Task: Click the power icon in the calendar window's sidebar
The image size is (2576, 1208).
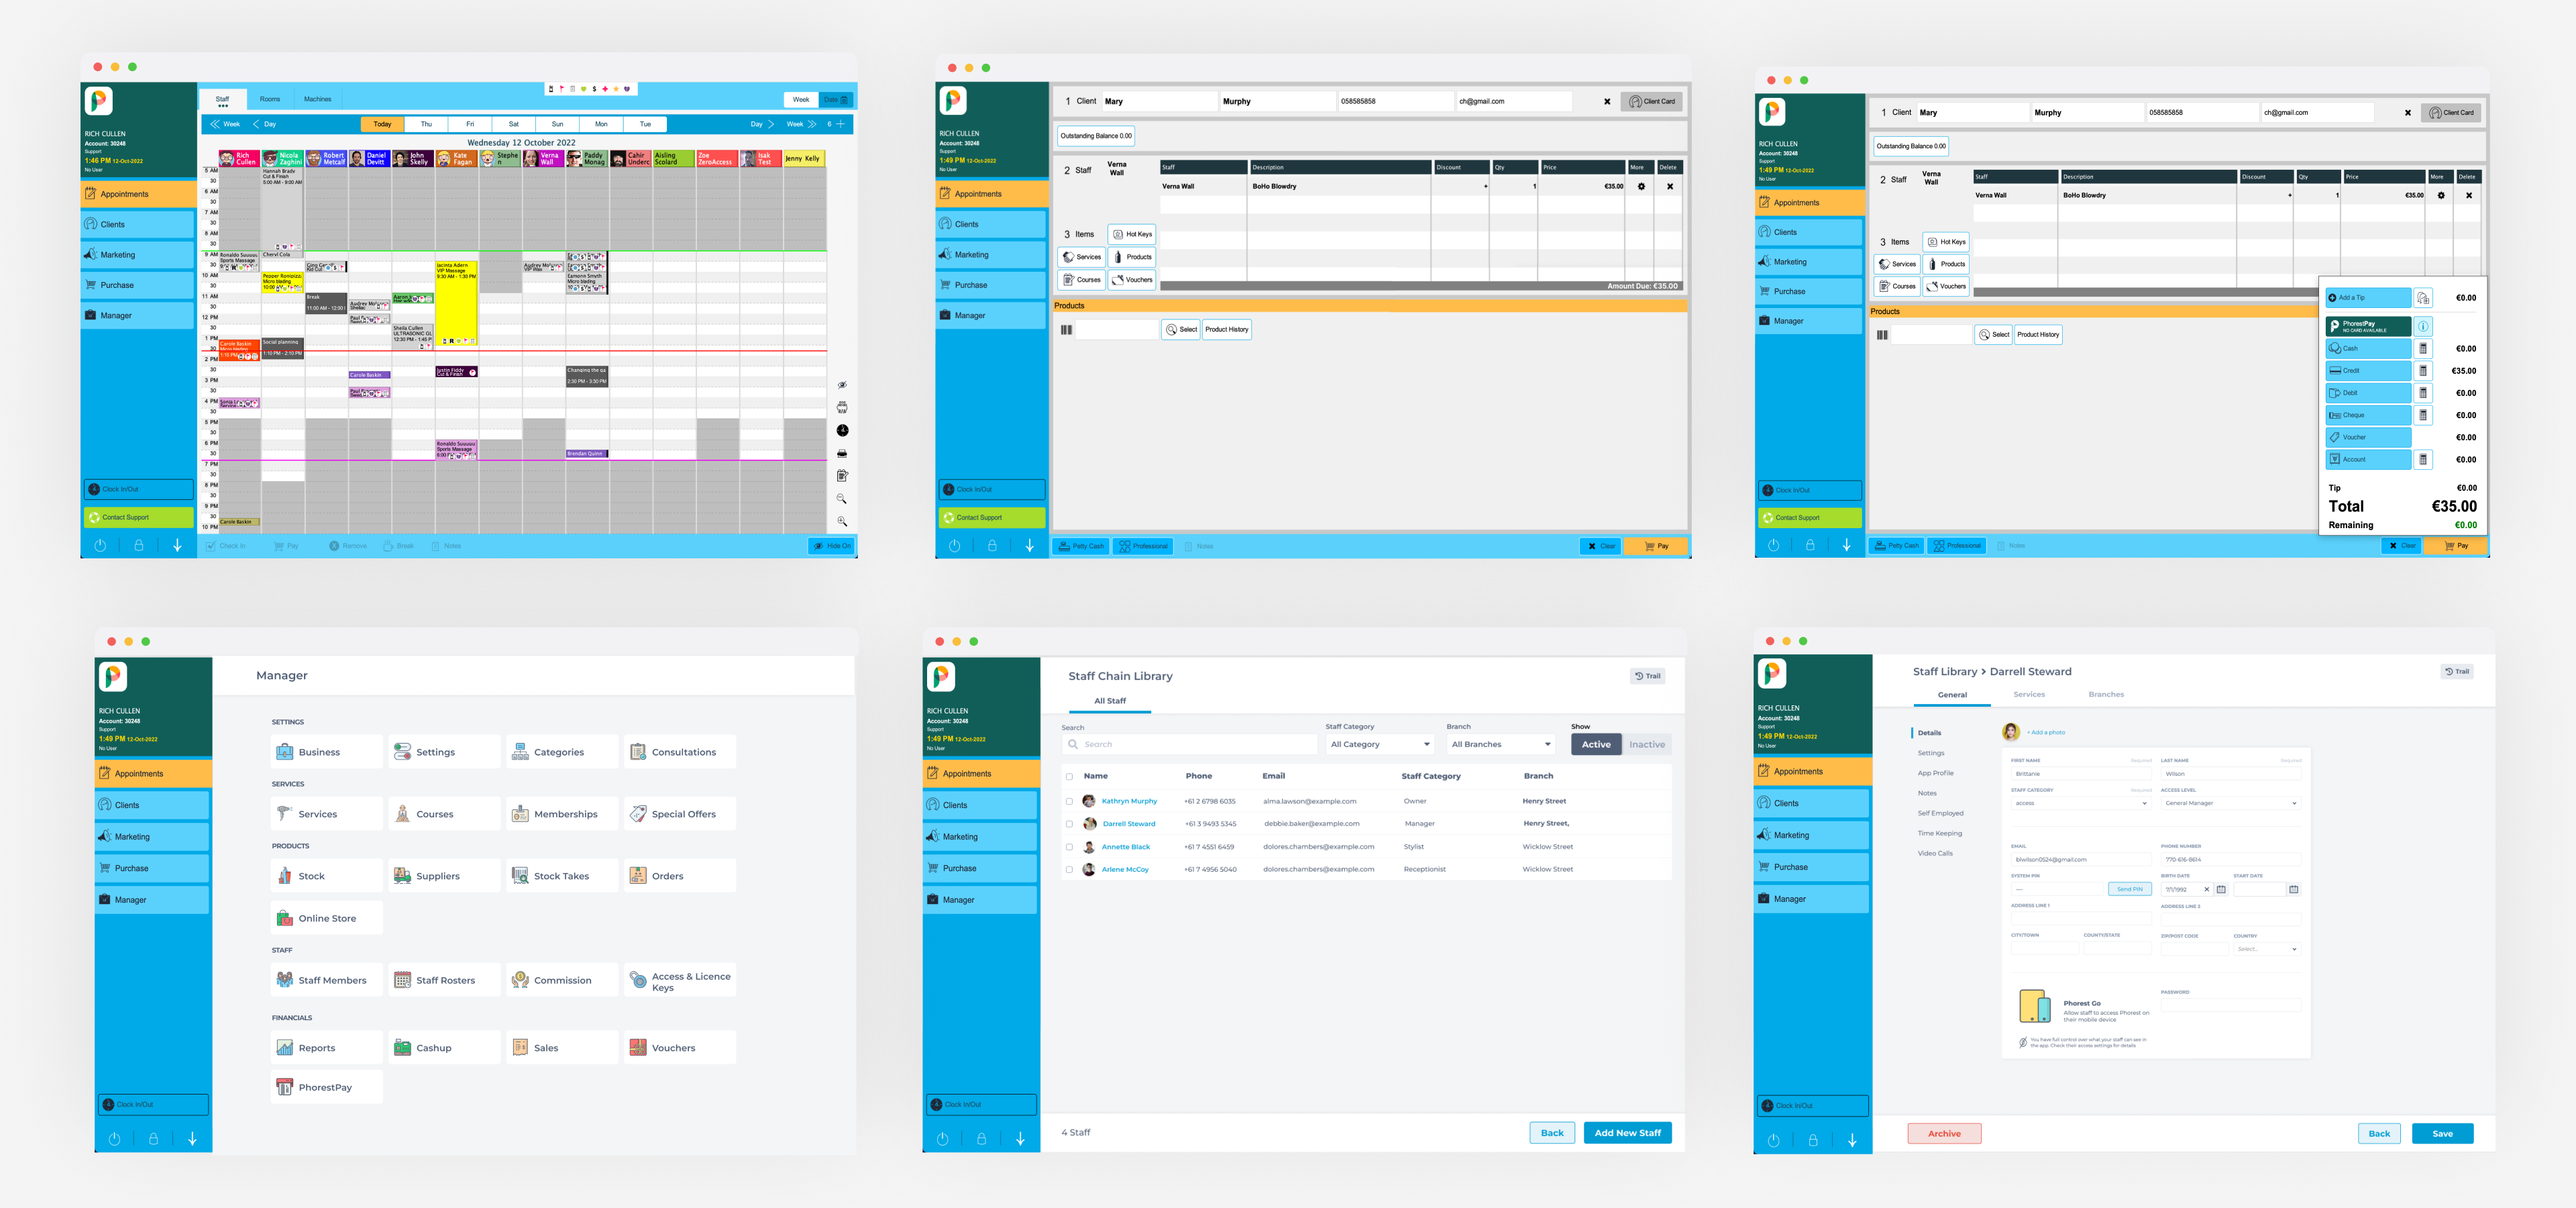Action: pos(100,545)
